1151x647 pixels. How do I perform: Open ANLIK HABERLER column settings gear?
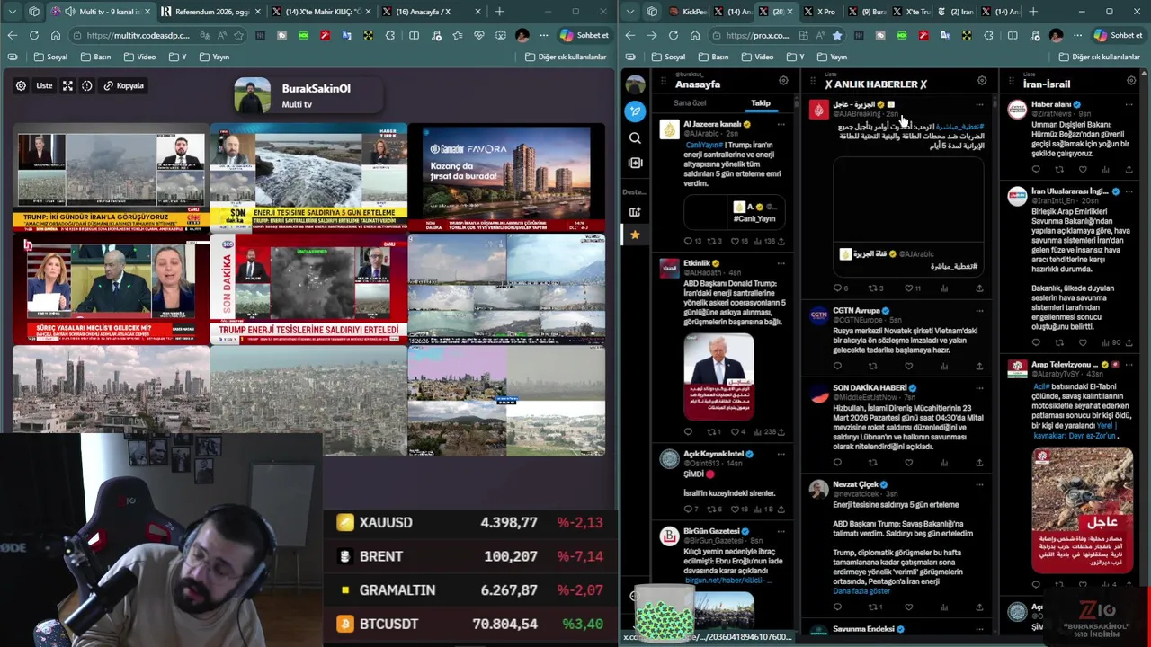coord(982,81)
